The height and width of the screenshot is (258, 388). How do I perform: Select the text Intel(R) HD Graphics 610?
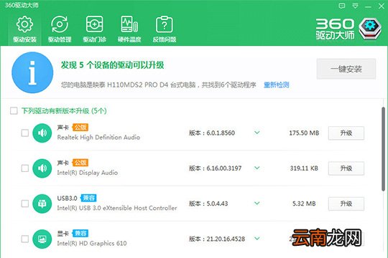[92, 243]
